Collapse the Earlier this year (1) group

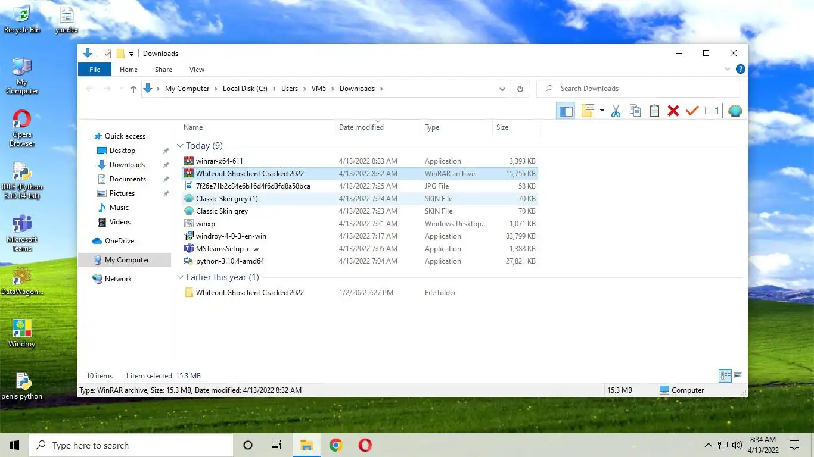click(180, 277)
